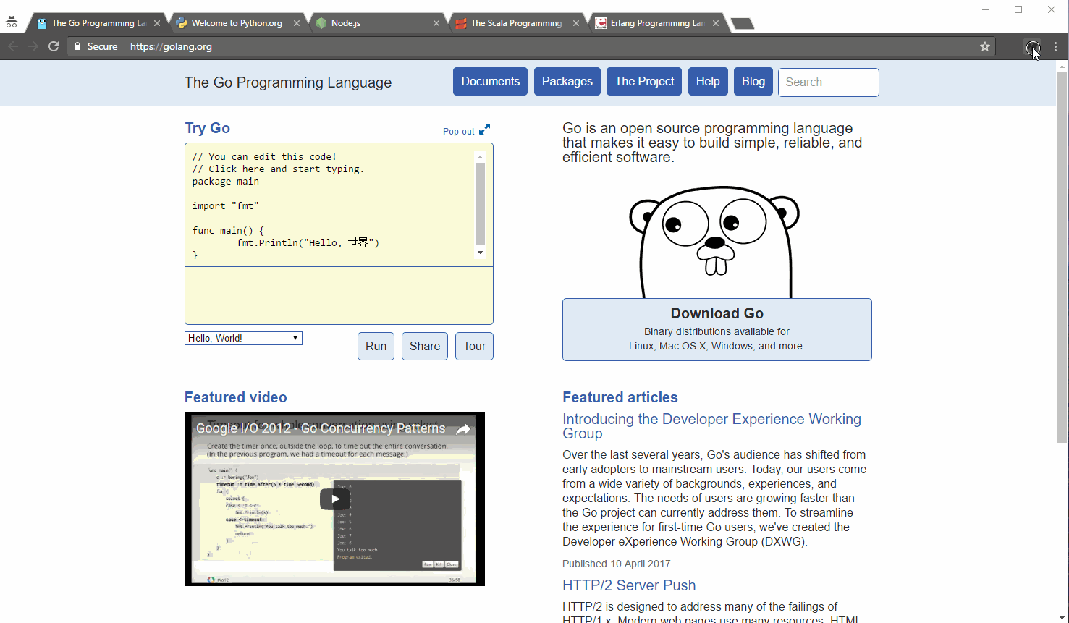The width and height of the screenshot is (1069, 623).
Task: Open the Help menu item
Action: (708, 82)
